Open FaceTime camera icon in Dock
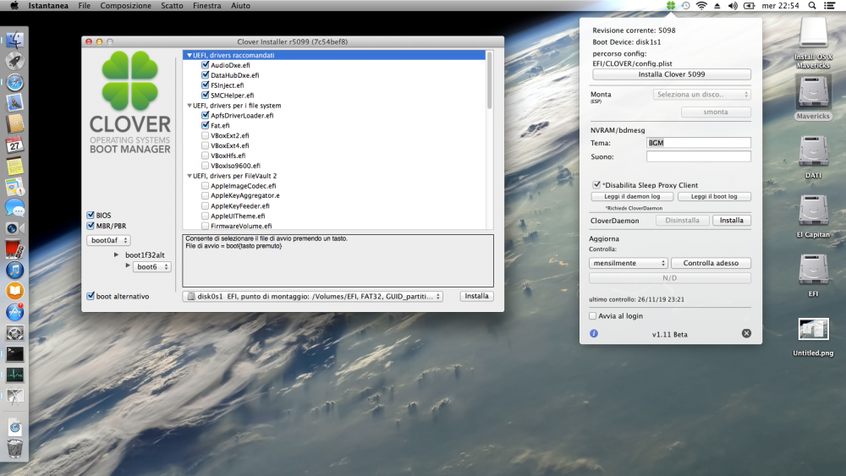The image size is (846, 476). (14, 228)
